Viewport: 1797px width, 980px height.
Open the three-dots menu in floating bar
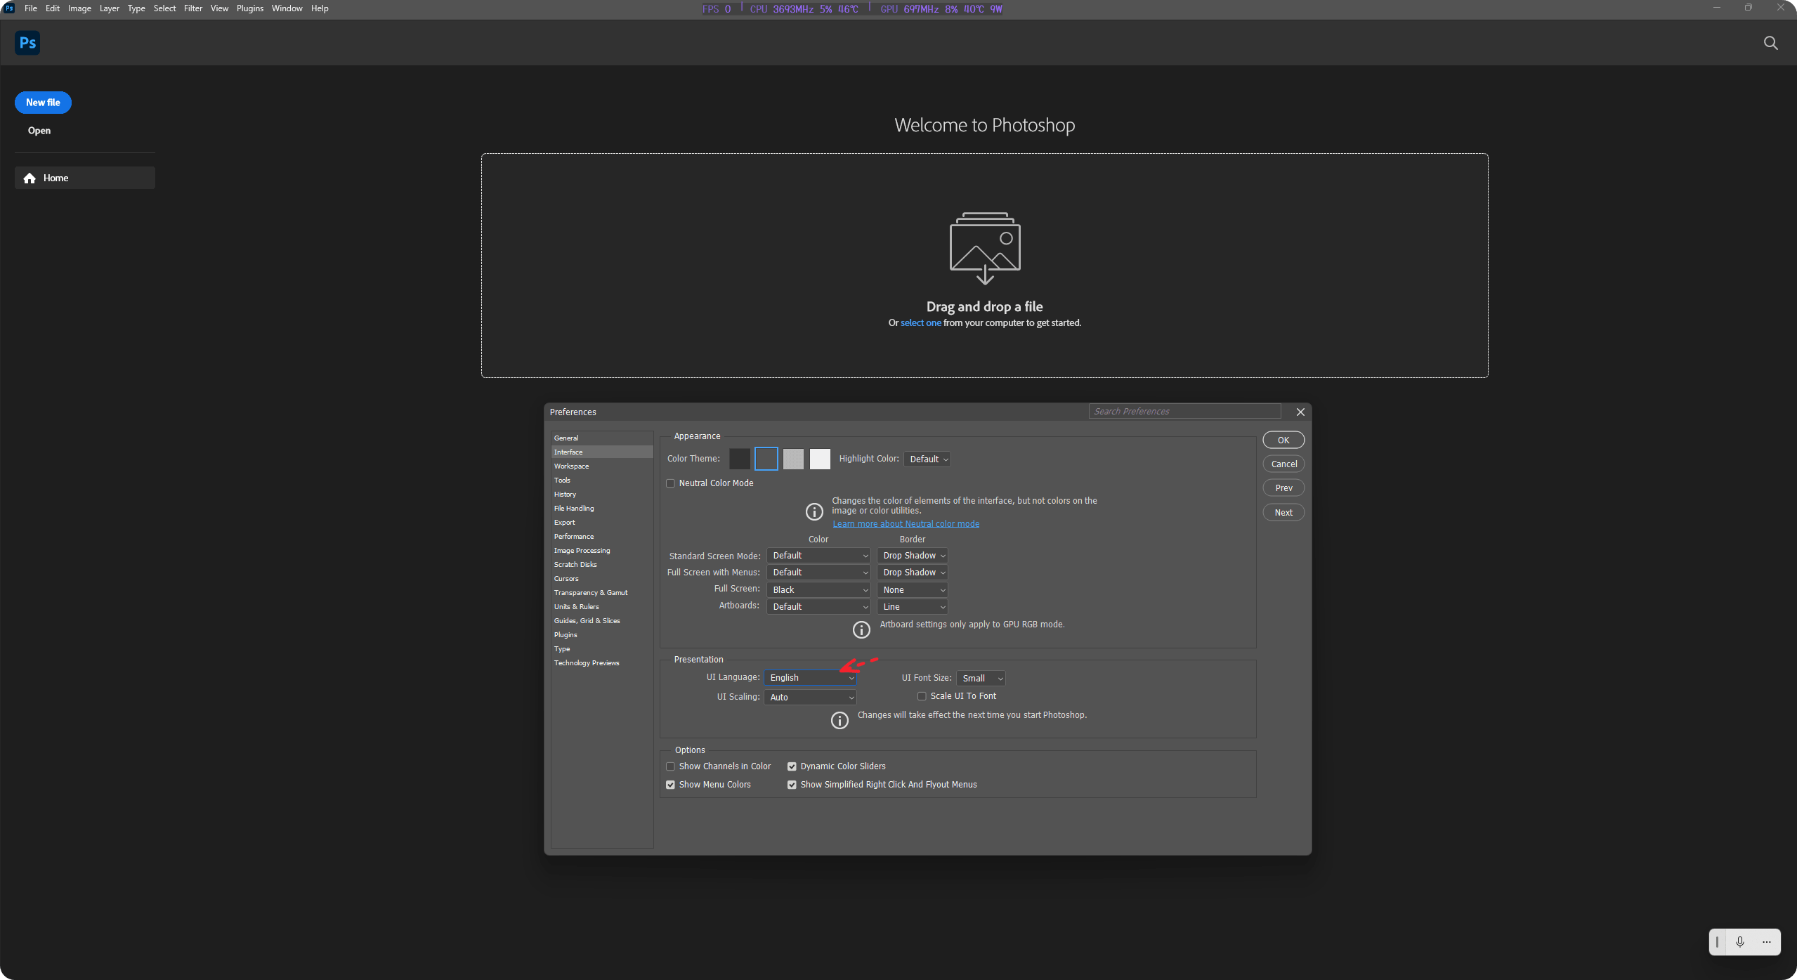(x=1767, y=942)
